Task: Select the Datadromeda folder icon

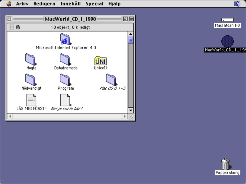Action: tap(65, 59)
